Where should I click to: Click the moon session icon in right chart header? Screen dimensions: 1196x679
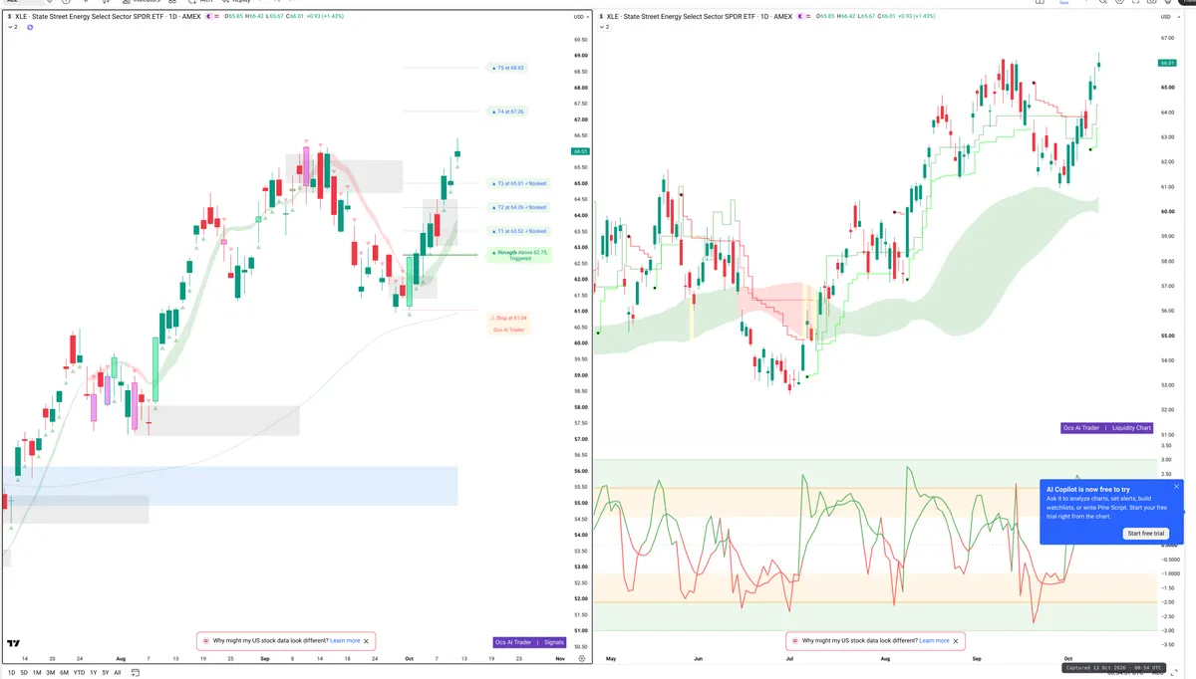click(x=799, y=17)
